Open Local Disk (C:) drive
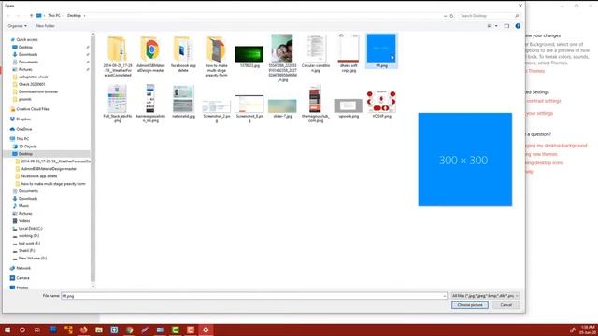 click(x=30, y=228)
